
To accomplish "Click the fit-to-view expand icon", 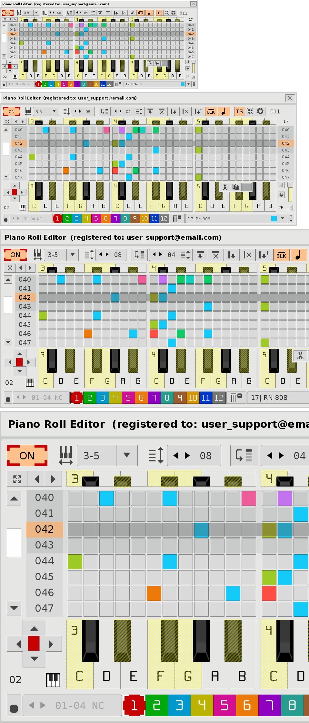I will point(7,121).
